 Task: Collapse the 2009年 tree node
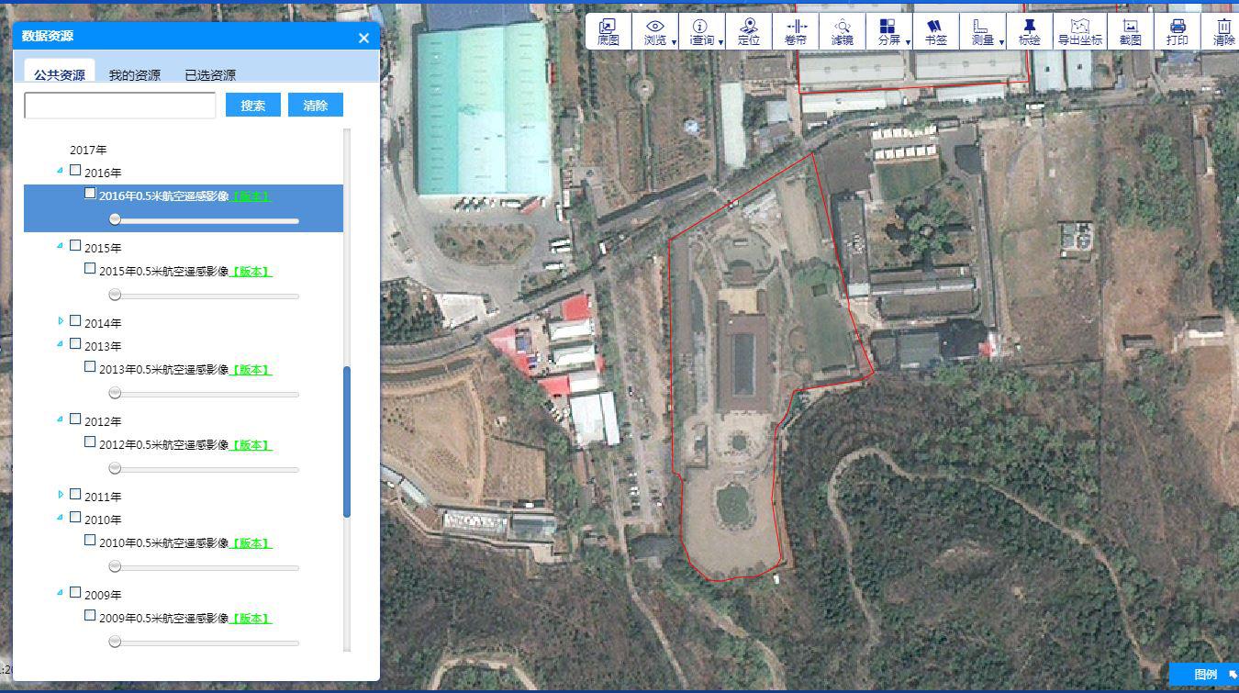point(61,592)
